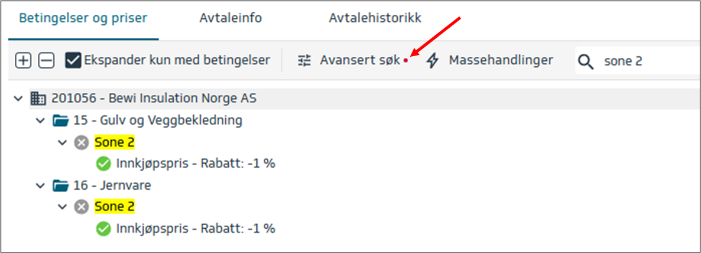Screen dimensions: 701x253
Task: Collapse the 201056 Bewi Insulation Norge node
Action: pyautogui.click(x=18, y=98)
